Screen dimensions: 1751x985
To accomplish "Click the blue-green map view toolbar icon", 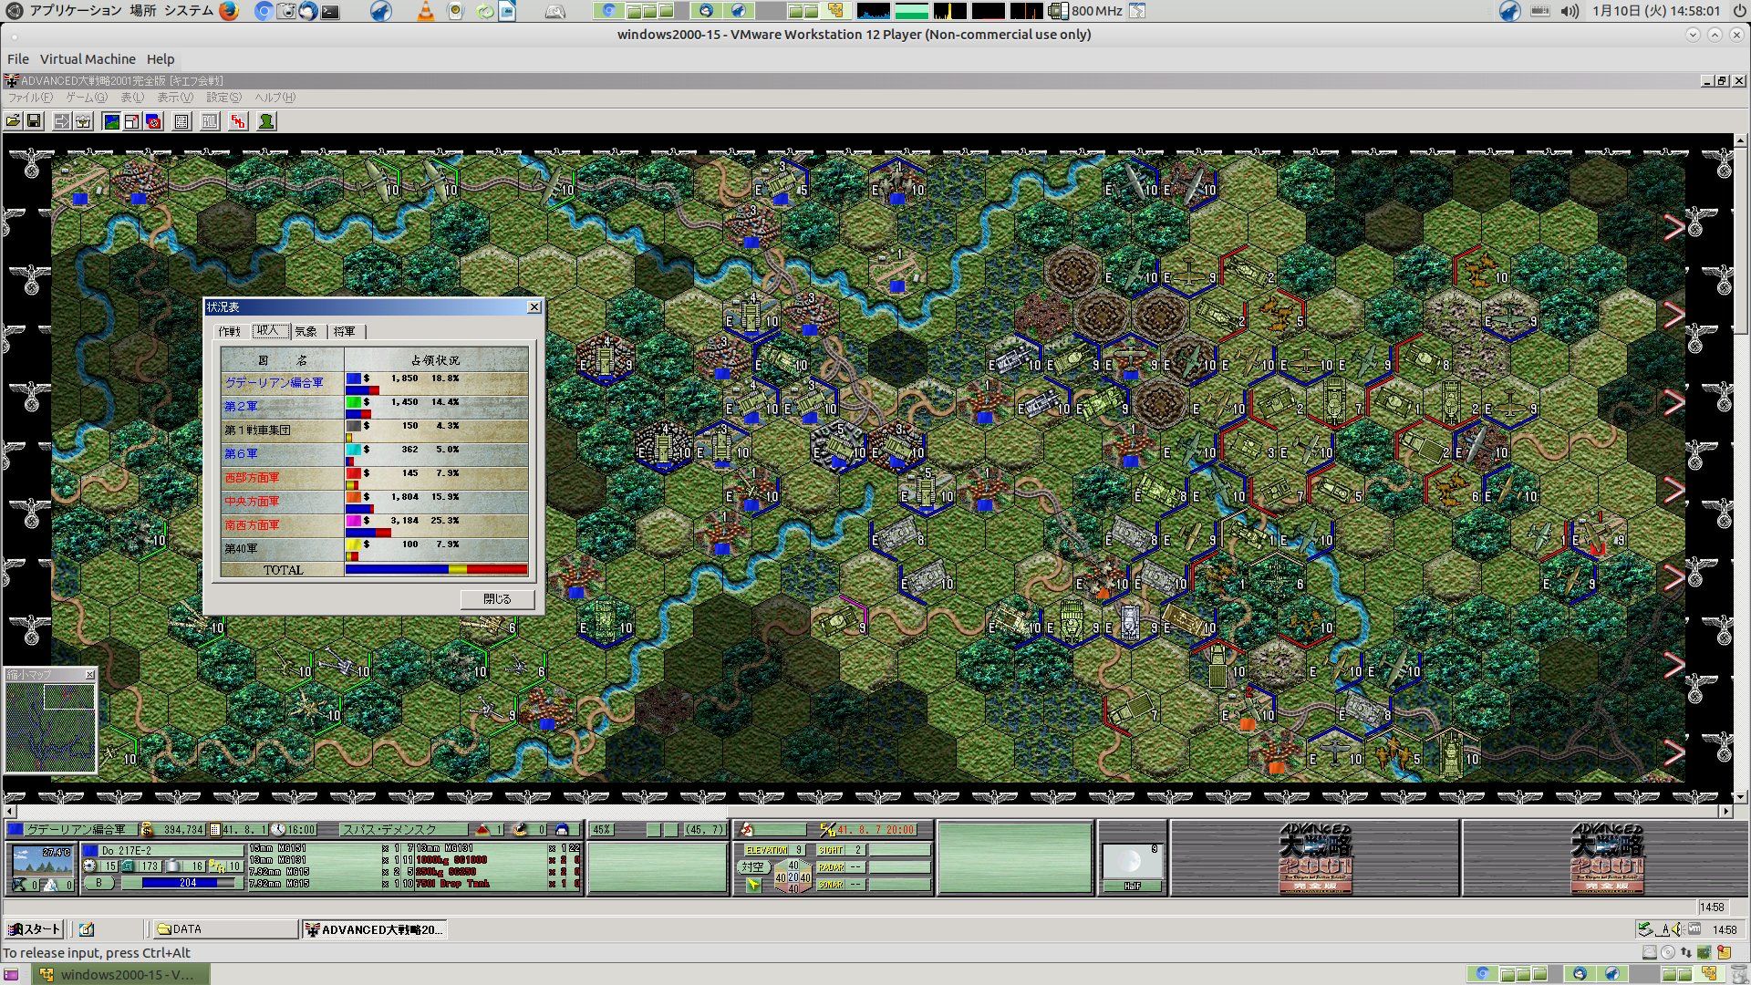I will [111, 121].
